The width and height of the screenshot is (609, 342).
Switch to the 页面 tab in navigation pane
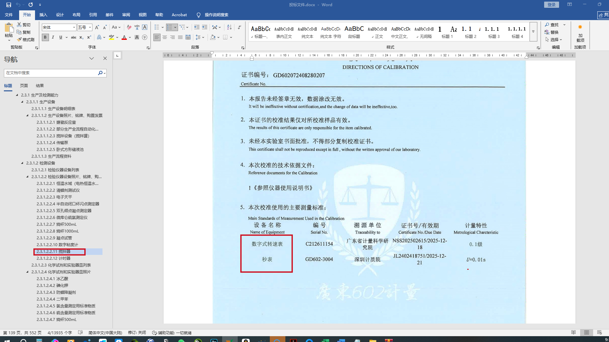(24, 85)
